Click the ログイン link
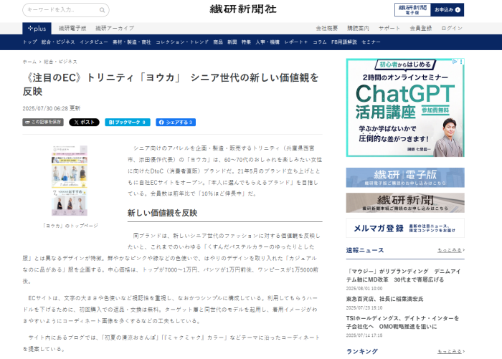502x359 pixels. 452,28
